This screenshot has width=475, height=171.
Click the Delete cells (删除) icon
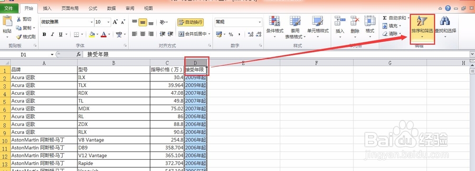[x=355, y=21]
